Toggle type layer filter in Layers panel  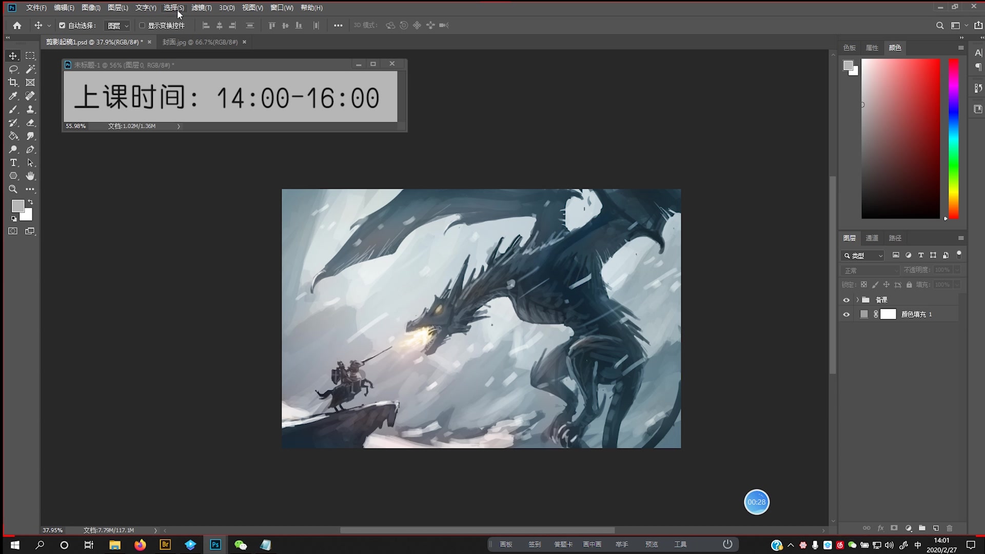tap(920, 255)
